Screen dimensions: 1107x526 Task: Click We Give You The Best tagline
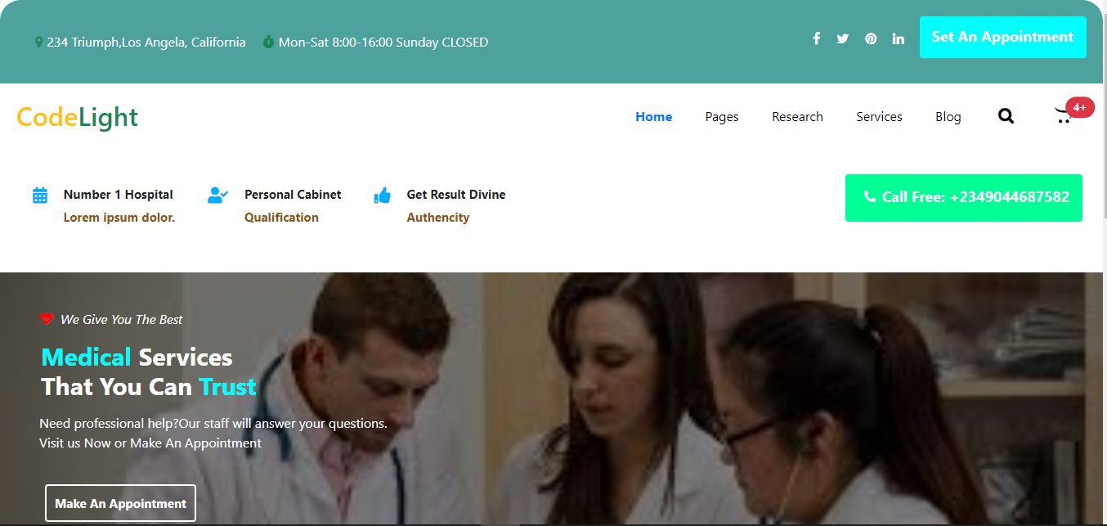(121, 319)
